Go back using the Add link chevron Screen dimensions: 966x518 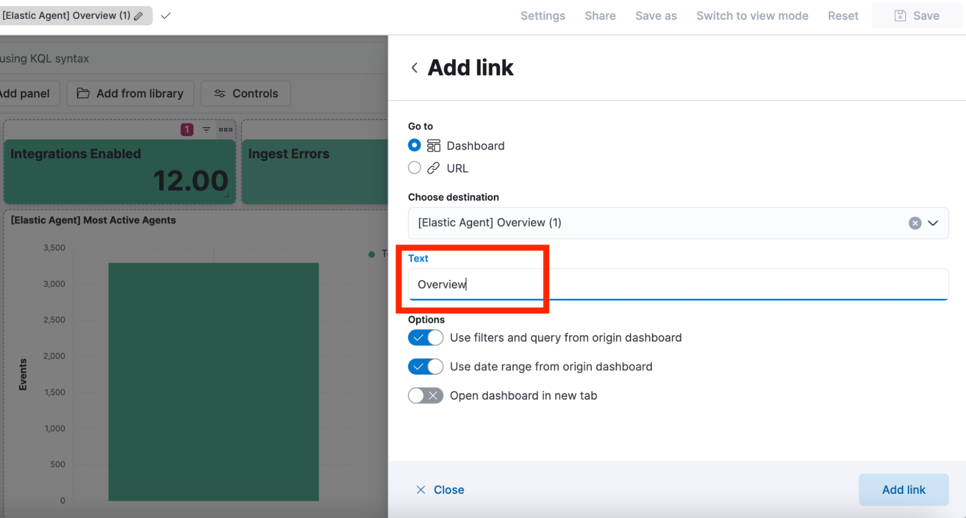tap(414, 68)
